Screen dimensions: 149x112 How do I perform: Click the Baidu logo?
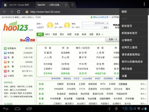(x=27, y=39)
